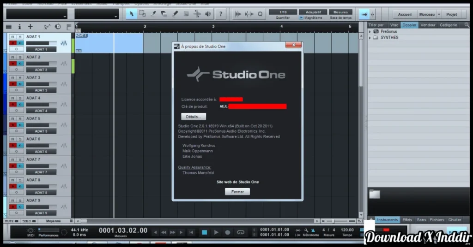The width and height of the screenshot is (473, 247).
Task: Arm record on track ADAT 3
Action: (x=12, y=84)
